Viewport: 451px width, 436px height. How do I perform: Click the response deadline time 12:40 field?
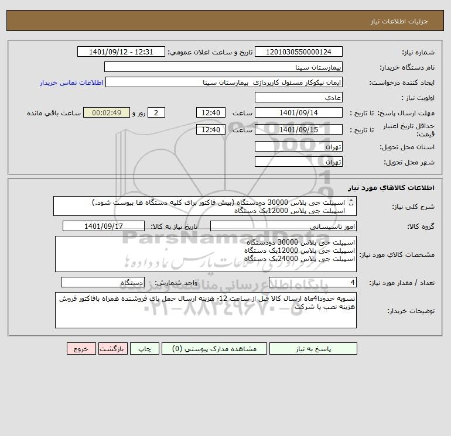point(210,113)
